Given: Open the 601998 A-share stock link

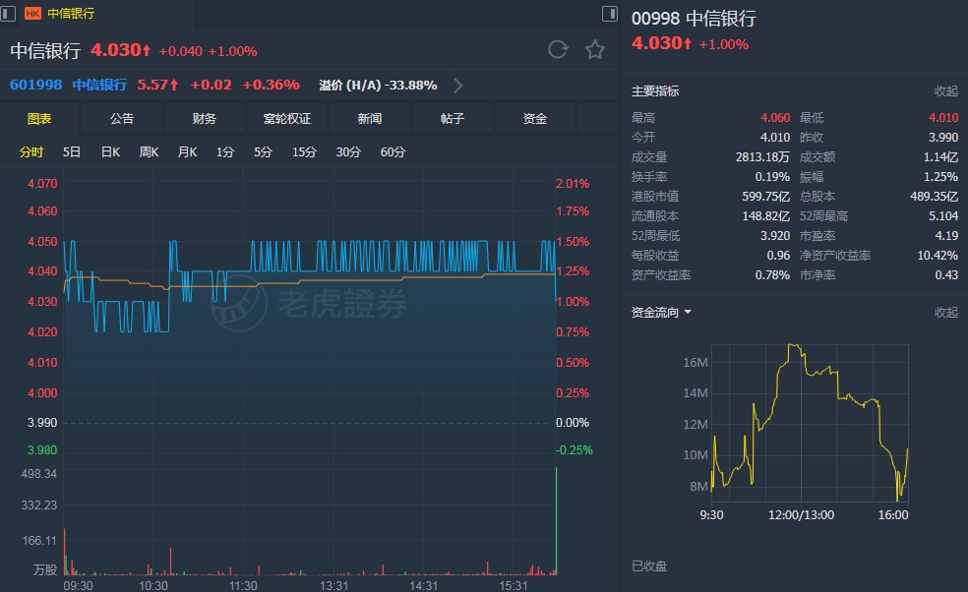Looking at the screenshot, I should point(35,85).
